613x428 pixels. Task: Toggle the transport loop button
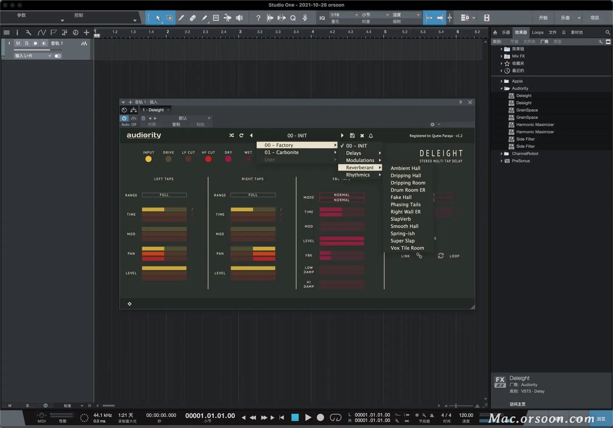pyautogui.click(x=335, y=417)
